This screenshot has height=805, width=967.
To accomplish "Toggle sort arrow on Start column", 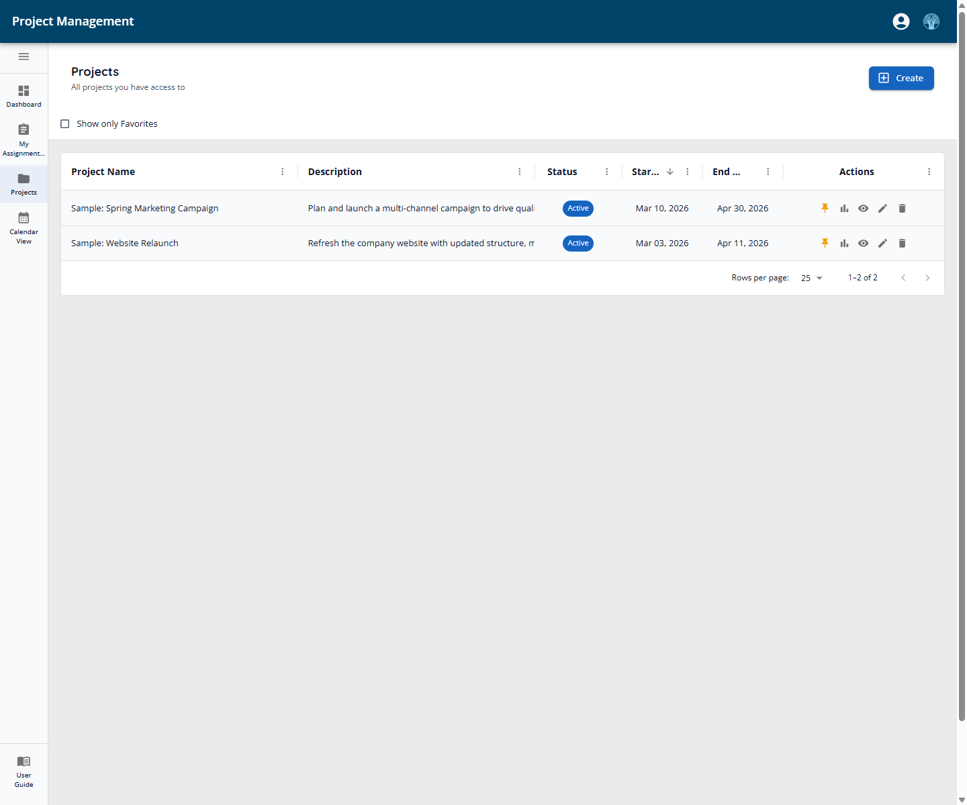I will (x=670, y=172).
